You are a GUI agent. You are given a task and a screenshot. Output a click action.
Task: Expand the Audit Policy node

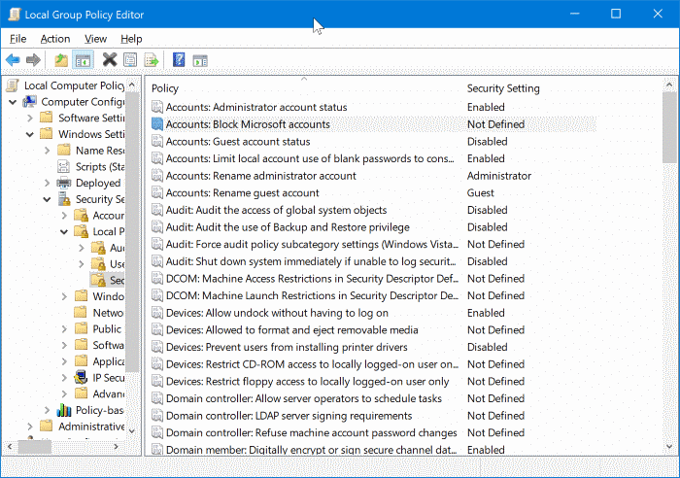[x=81, y=248]
